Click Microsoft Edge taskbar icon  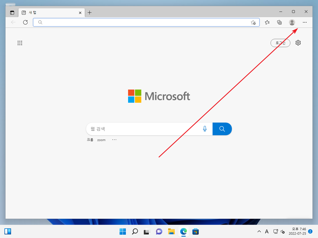(x=184, y=231)
